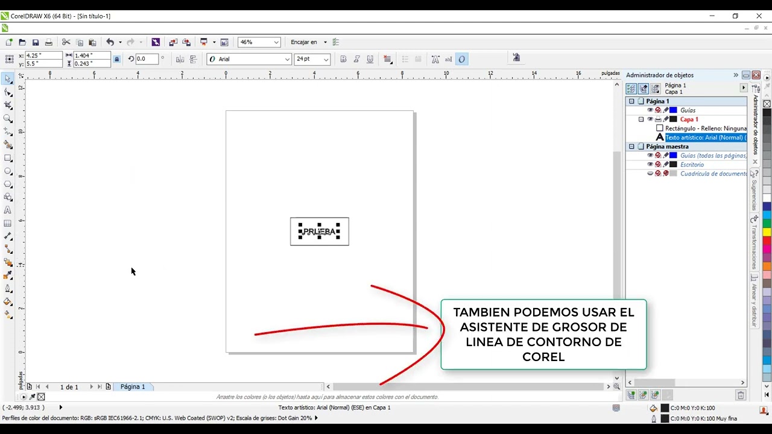The width and height of the screenshot is (772, 434).
Task: Go to the next page arrow
Action: point(92,386)
